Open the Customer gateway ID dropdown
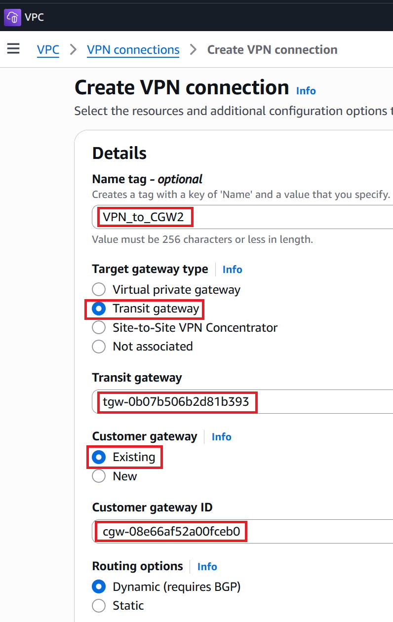393x622 pixels. [x=242, y=532]
